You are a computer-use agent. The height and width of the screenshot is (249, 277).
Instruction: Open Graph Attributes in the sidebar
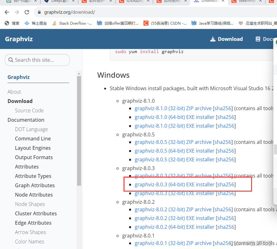[35, 185]
